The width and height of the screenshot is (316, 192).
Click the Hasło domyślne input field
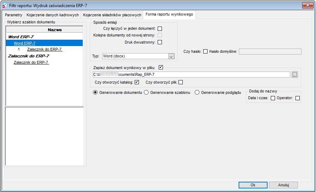[x=270, y=51]
